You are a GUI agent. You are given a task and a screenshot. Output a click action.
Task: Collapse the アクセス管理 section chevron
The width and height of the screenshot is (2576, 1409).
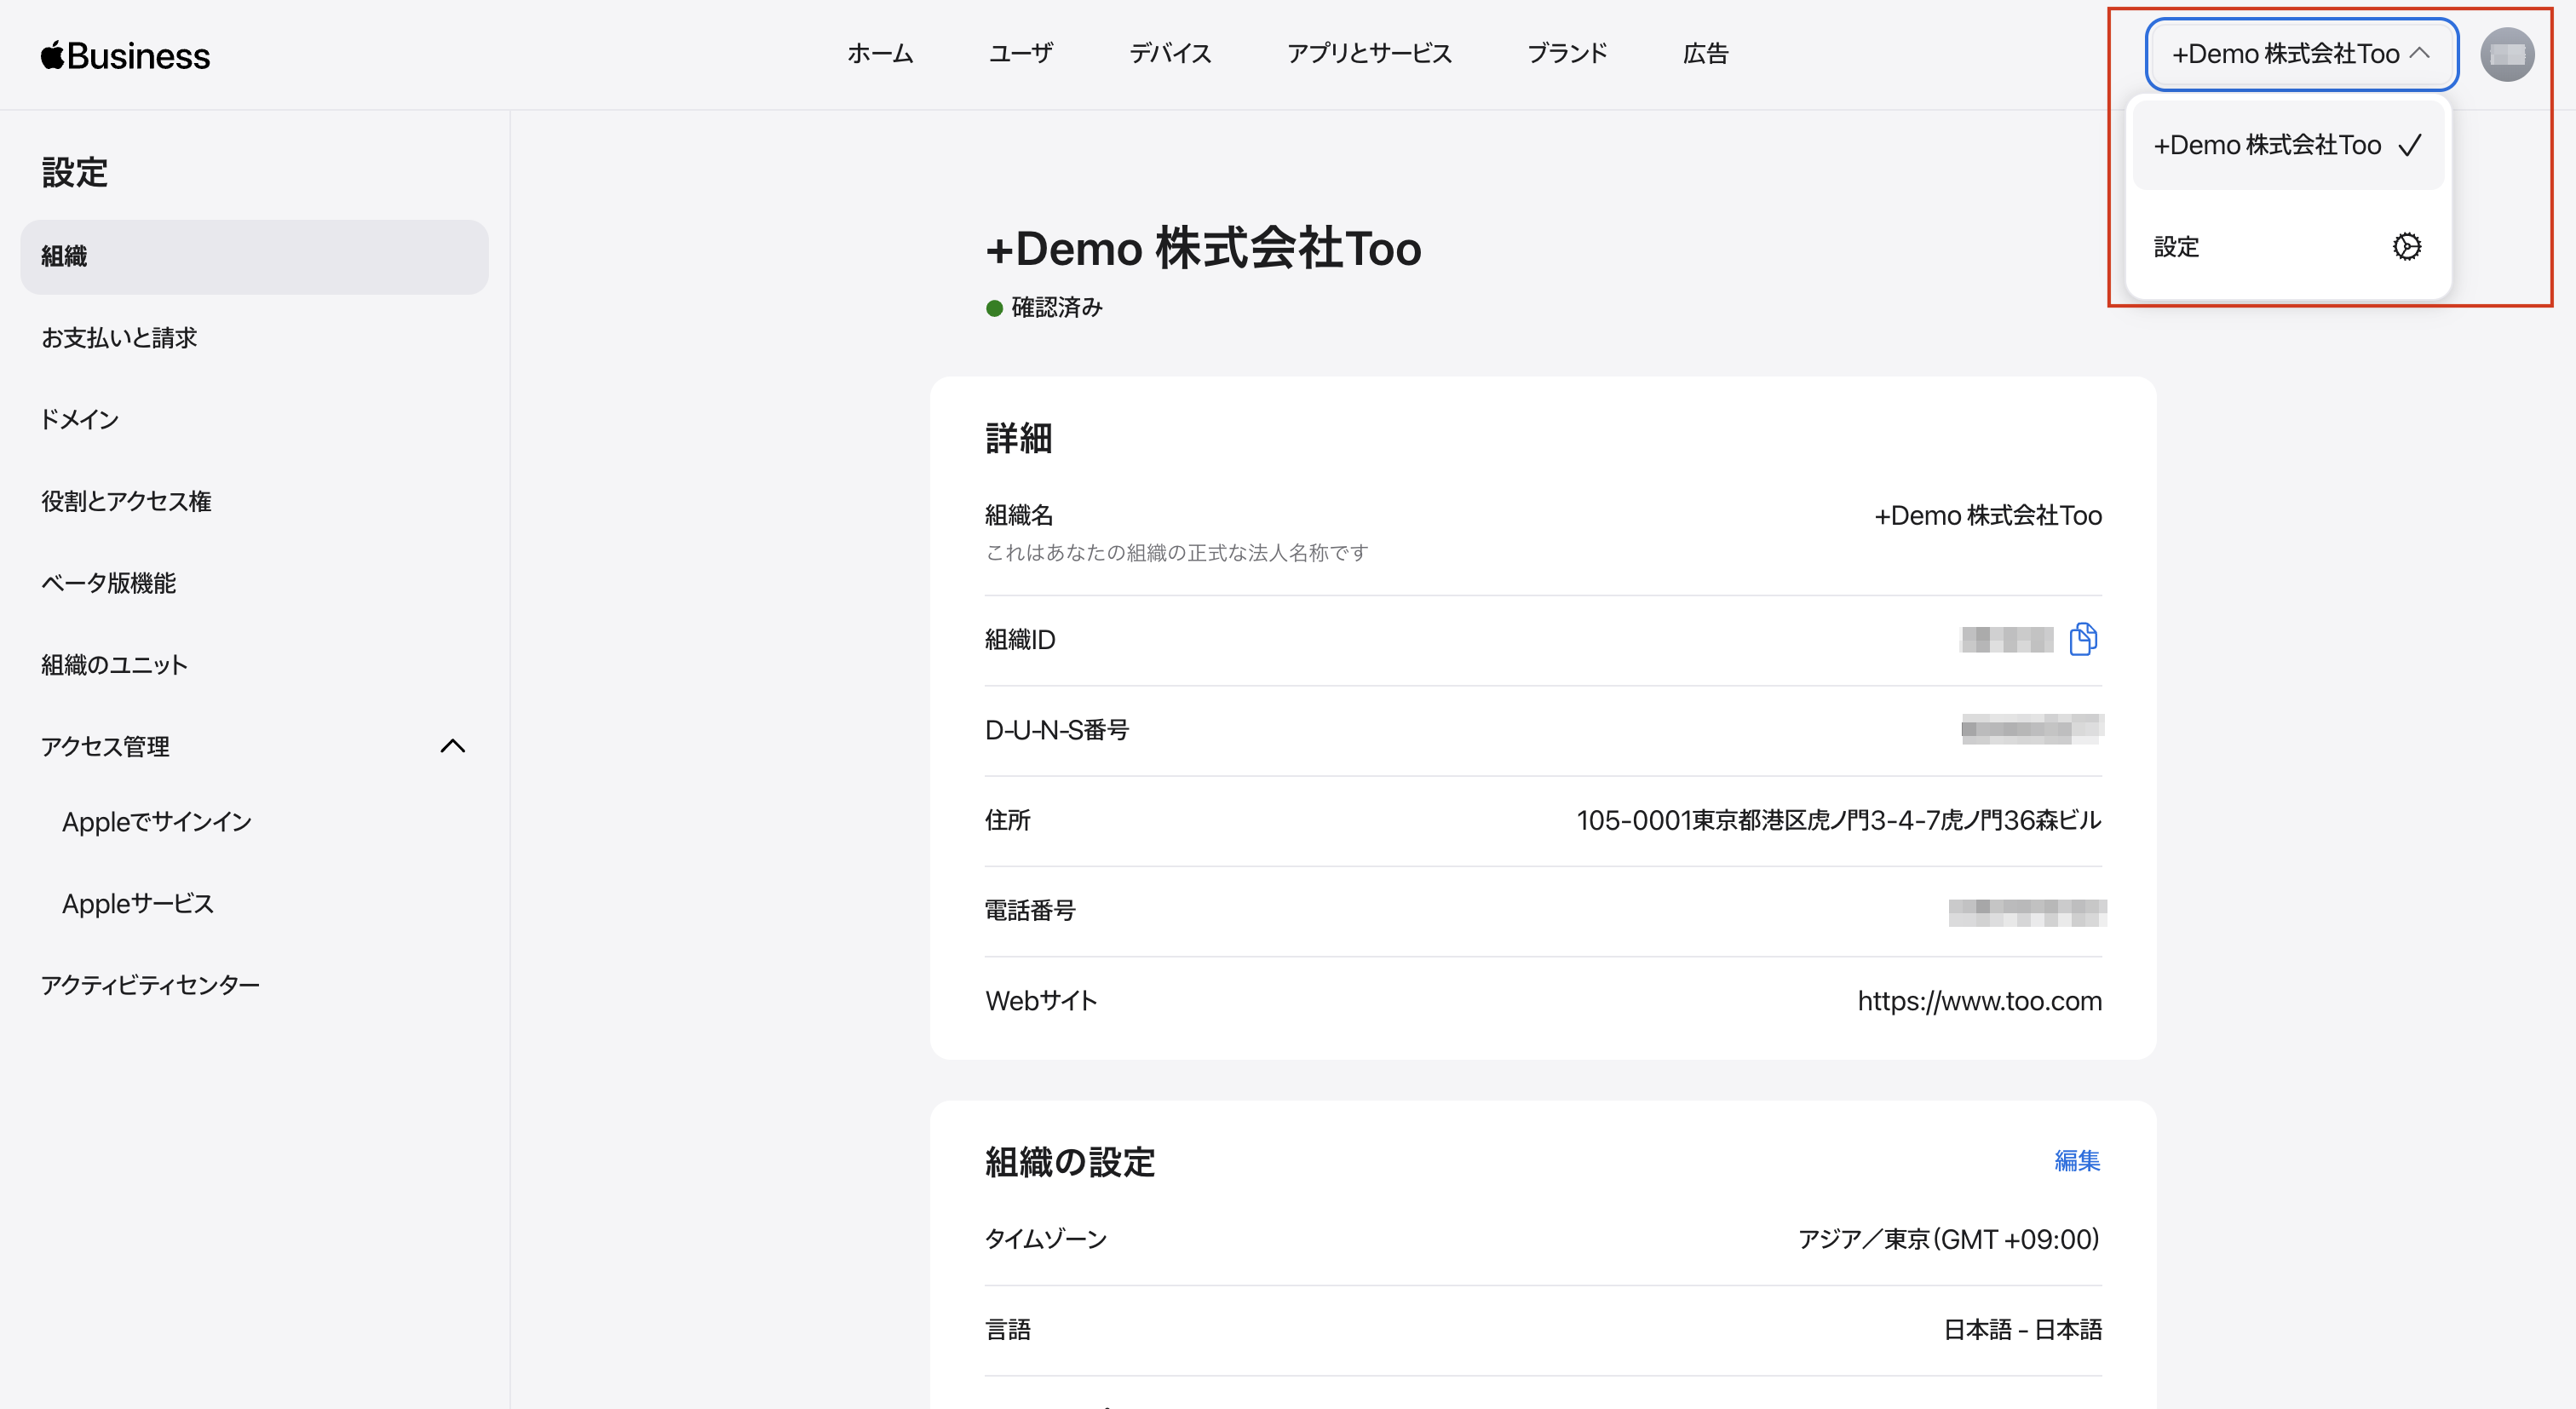(x=453, y=746)
